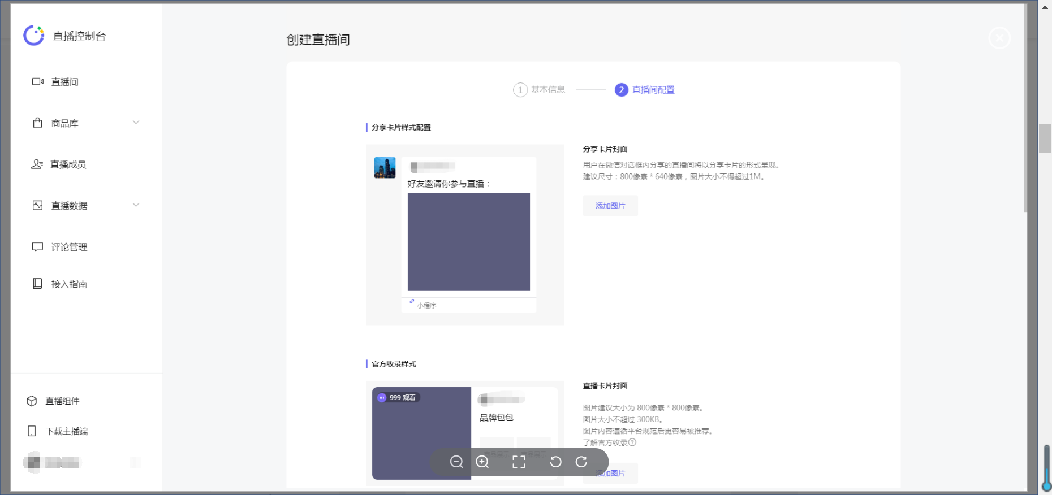Click the share card purple cover placeholder

[468, 242]
